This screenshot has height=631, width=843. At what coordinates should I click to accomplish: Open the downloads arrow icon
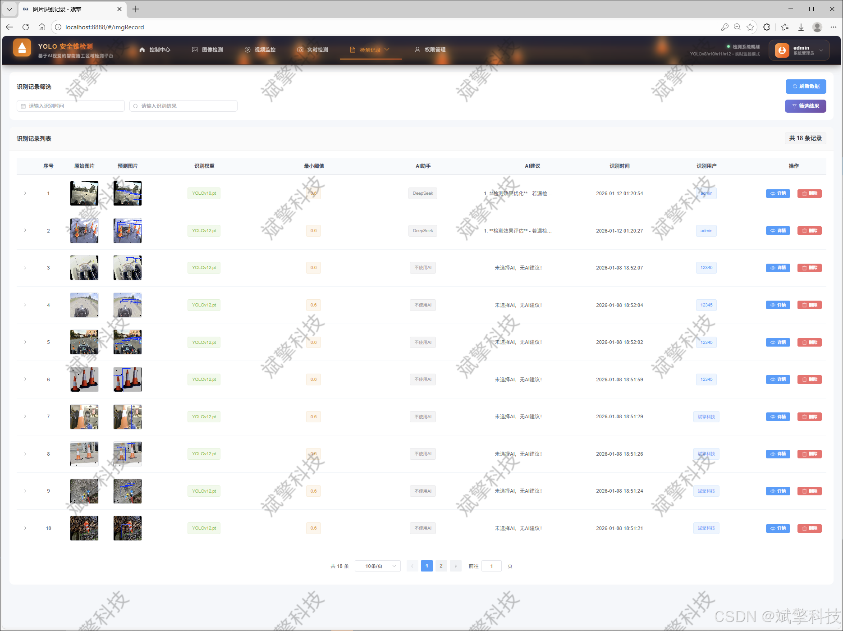point(801,27)
